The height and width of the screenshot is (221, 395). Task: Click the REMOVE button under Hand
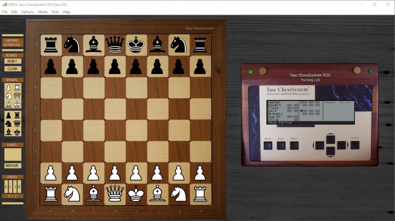point(12,166)
